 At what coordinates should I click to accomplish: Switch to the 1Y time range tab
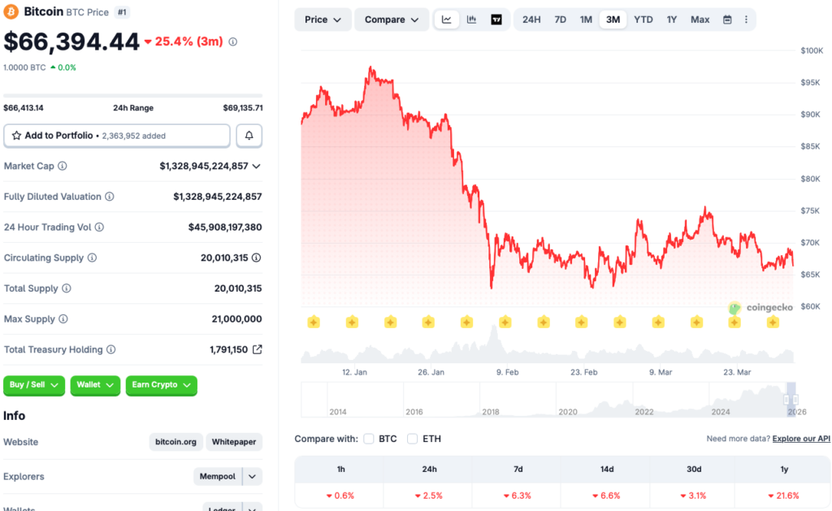pos(671,19)
